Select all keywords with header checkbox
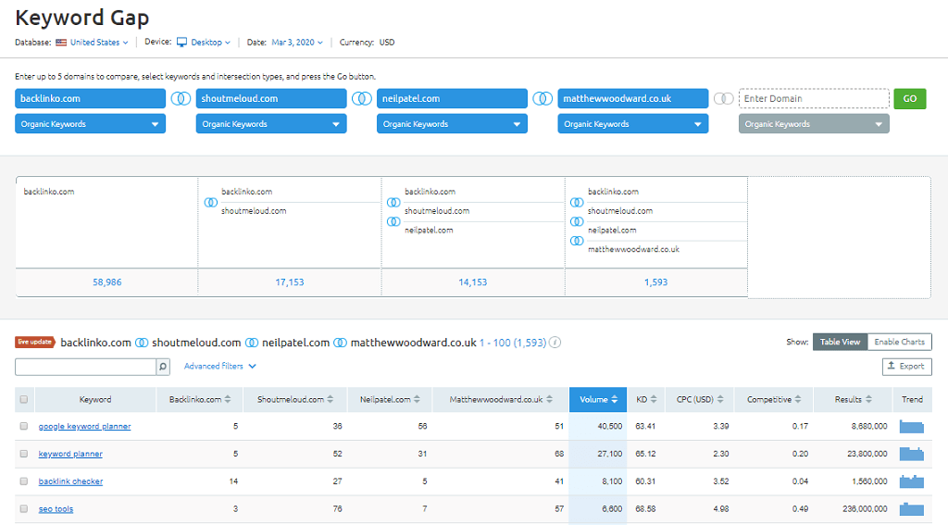The width and height of the screenshot is (948, 525). pos(23,399)
